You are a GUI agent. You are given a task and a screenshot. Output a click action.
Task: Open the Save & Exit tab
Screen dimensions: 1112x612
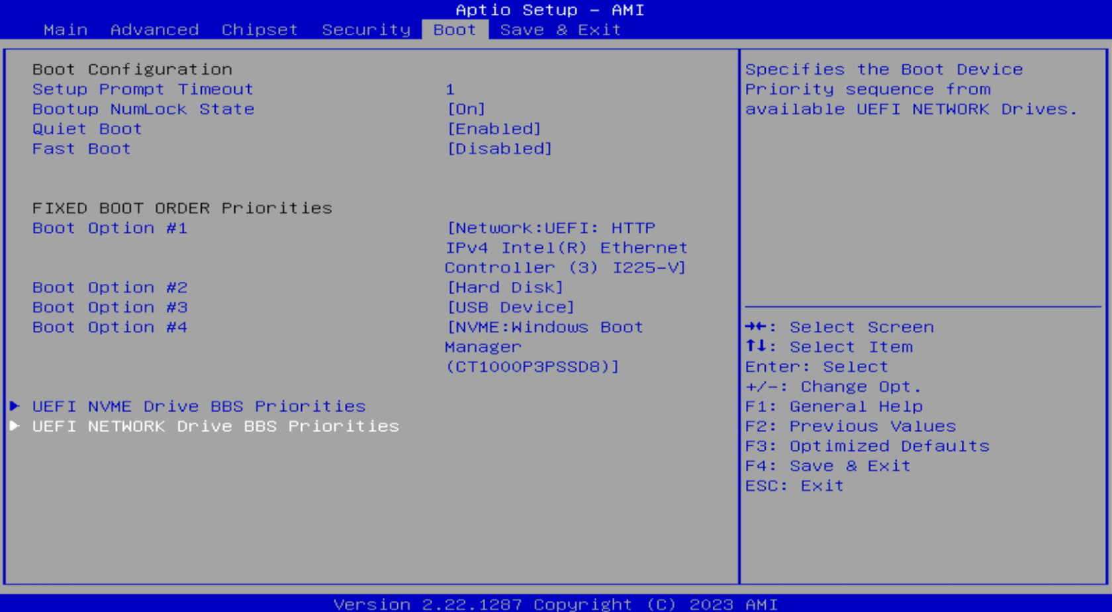point(560,30)
